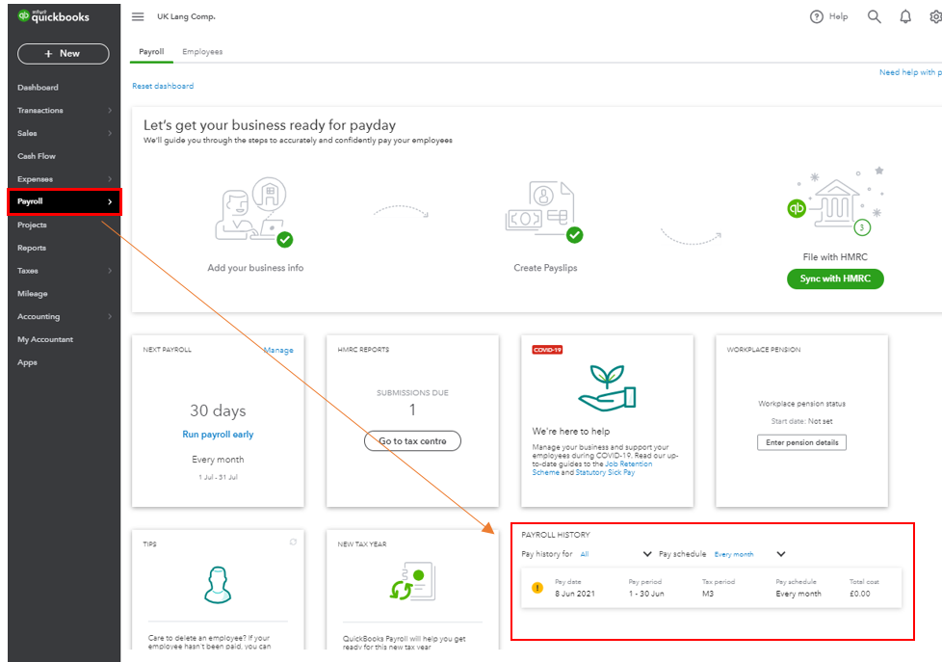Toggle the hamburger navigation menu
The width and height of the screenshot is (942, 662).
pyautogui.click(x=138, y=16)
